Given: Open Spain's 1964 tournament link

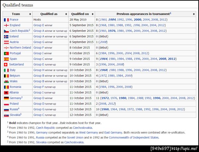Looking at the screenshot, I should click(x=103, y=59).
